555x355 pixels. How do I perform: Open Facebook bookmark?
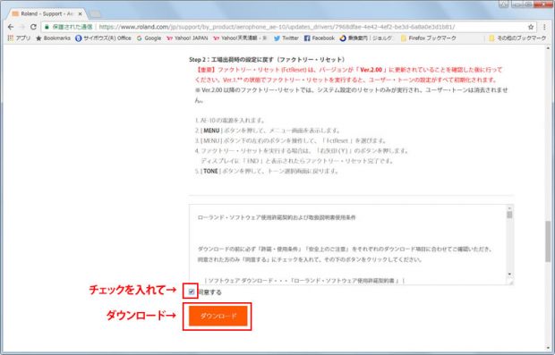coord(320,38)
